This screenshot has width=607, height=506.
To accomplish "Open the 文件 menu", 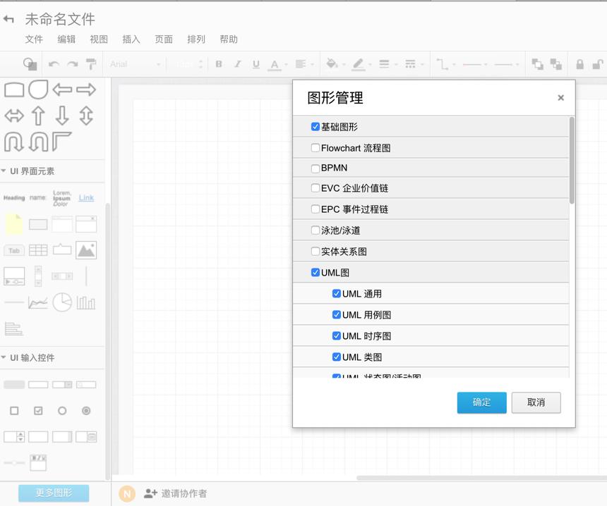I will click(x=34, y=39).
